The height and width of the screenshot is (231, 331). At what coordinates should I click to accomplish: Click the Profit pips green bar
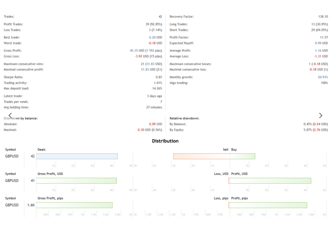[x=268, y=205]
